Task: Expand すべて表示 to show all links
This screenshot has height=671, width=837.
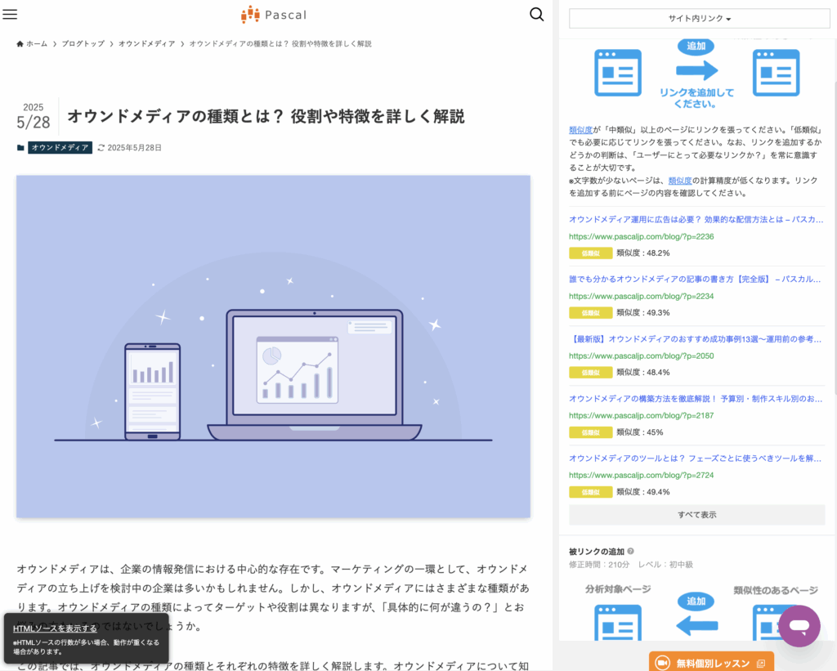Action: point(696,514)
